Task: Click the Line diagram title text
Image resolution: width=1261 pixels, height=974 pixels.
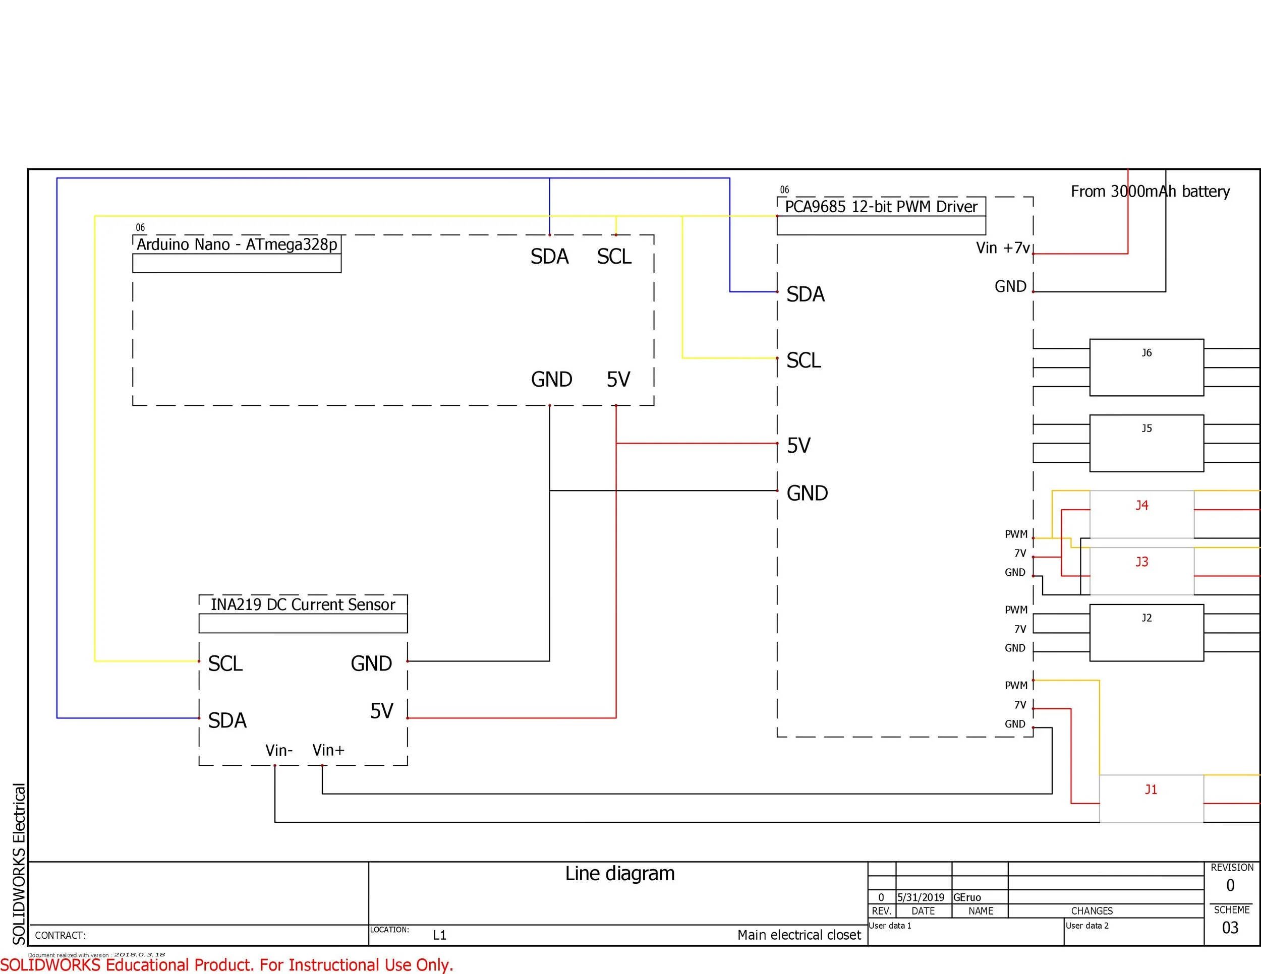Action: point(619,874)
